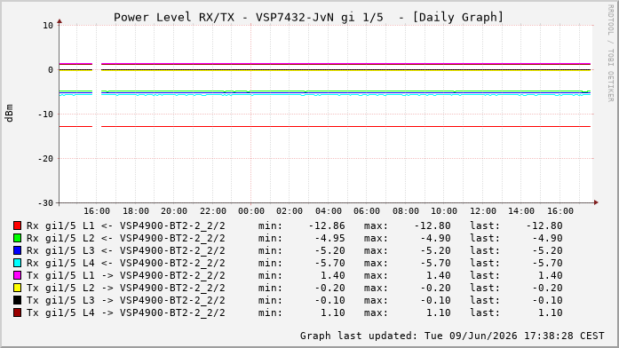Click the magenta Tx L1 legend swatch

(x=18, y=275)
